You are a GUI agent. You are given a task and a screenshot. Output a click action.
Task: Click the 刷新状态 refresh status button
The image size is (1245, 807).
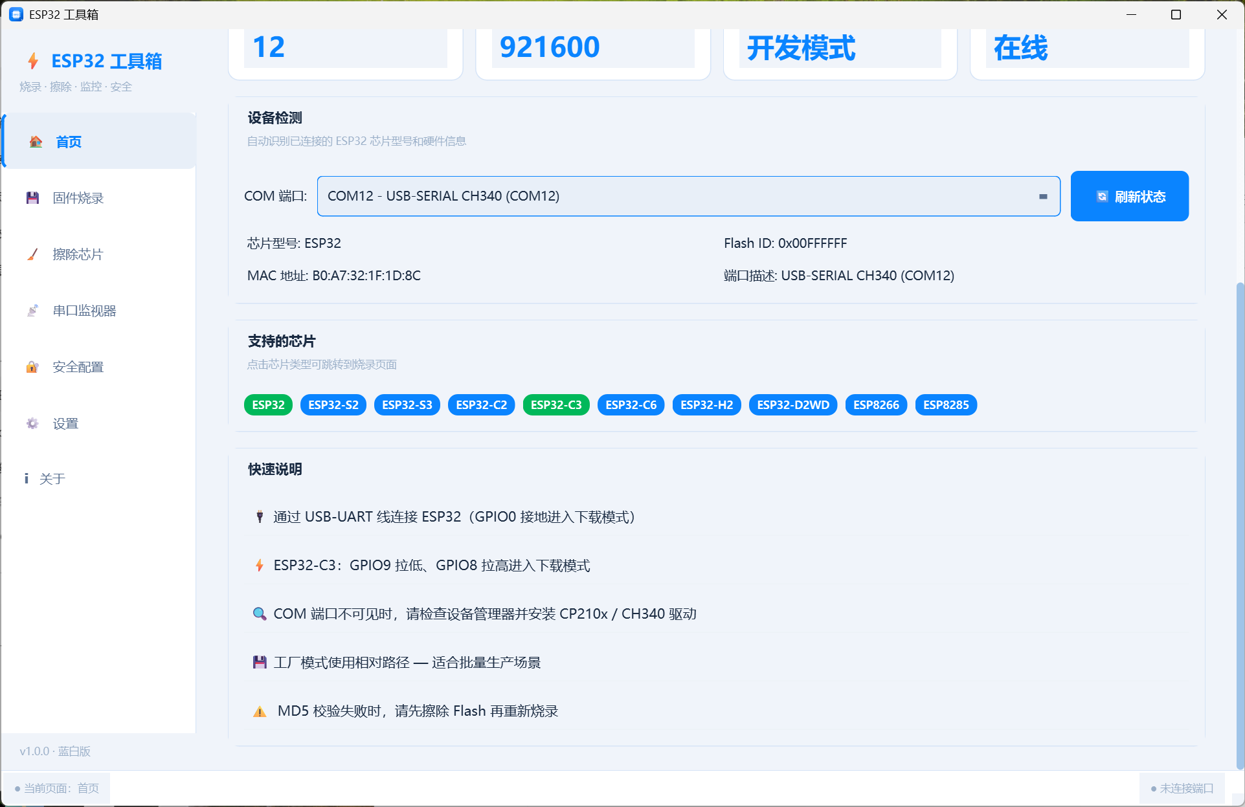click(x=1129, y=196)
